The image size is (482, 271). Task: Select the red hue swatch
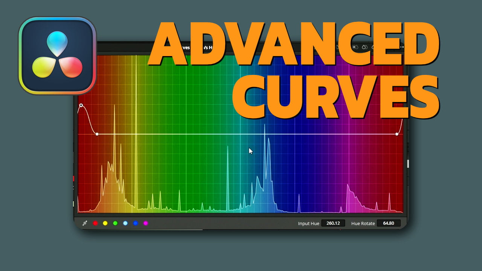pyautogui.click(x=95, y=223)
